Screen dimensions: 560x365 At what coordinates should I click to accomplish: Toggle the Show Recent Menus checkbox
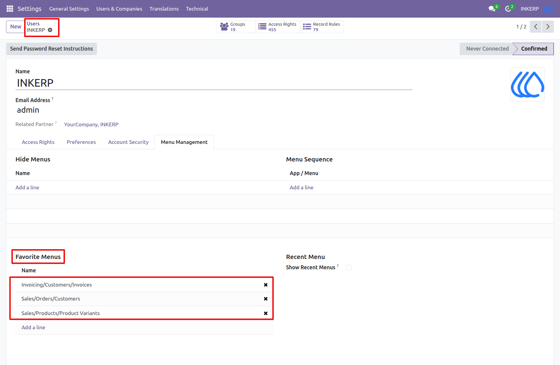tap(349, 267)
